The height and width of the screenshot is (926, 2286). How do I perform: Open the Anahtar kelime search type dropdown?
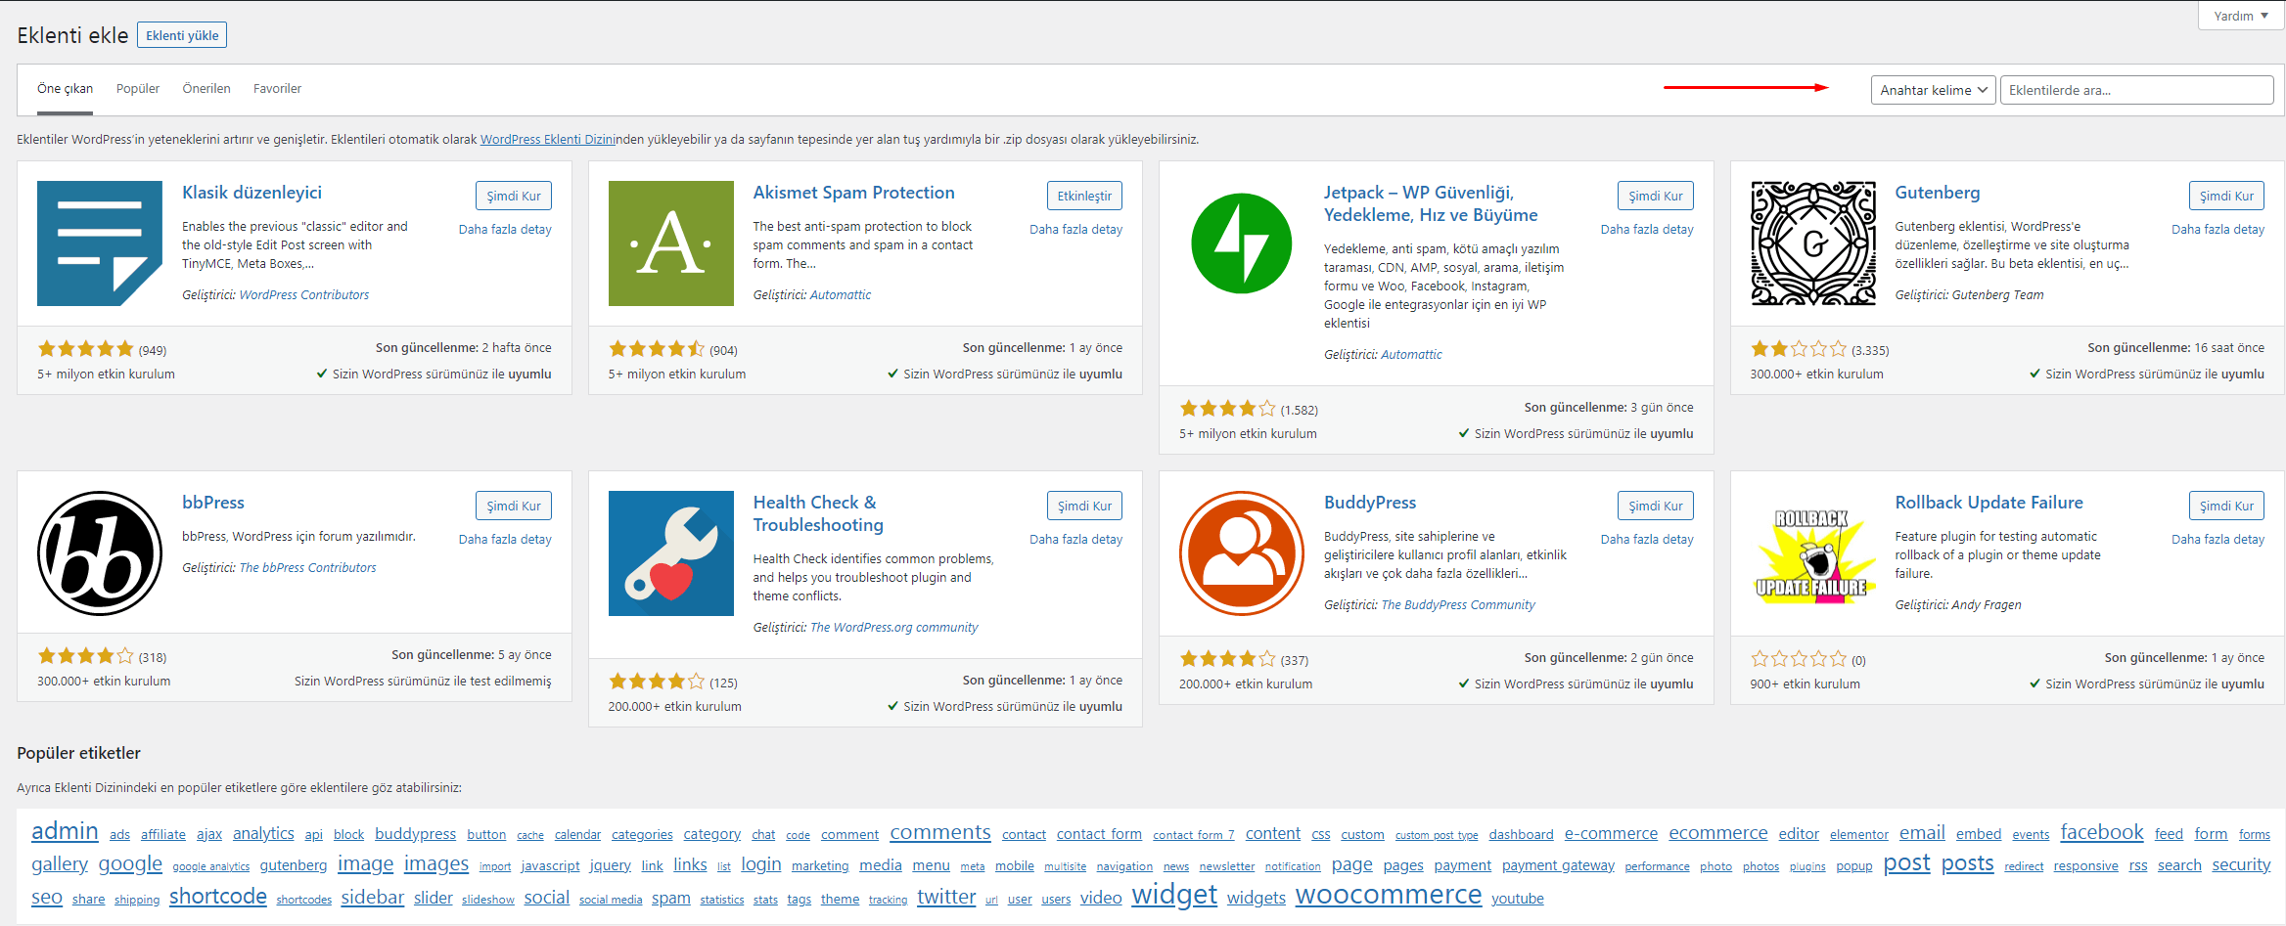(x=1933, y=90)
